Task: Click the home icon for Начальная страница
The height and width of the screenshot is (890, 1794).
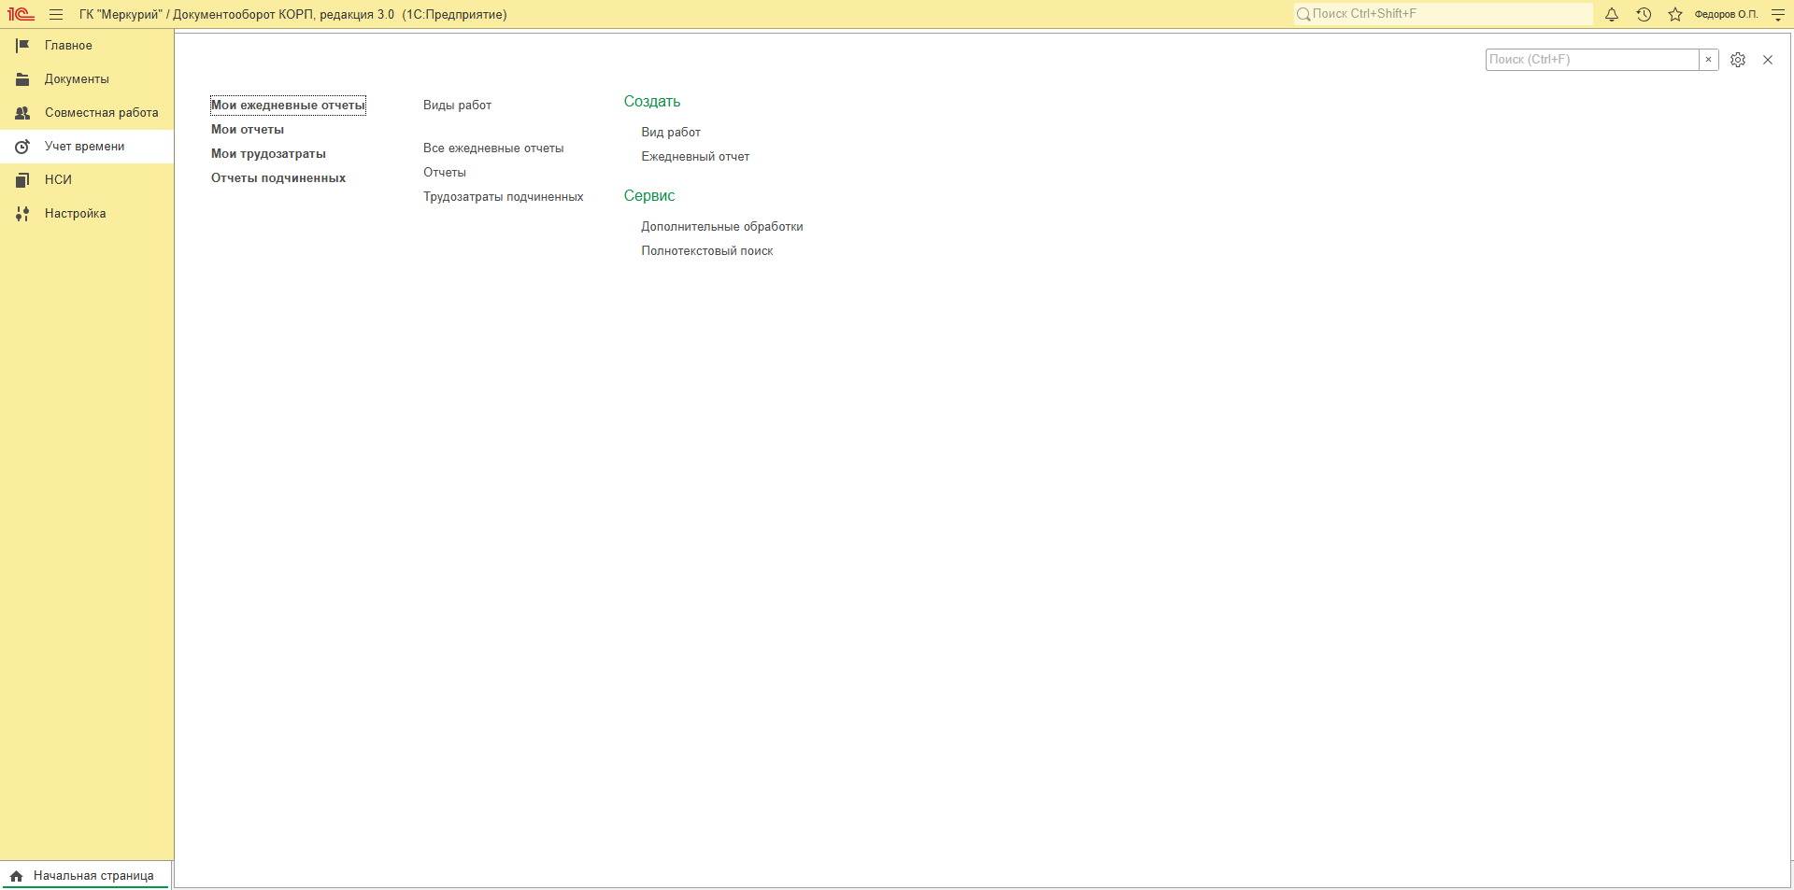Action: click(17, 876)
